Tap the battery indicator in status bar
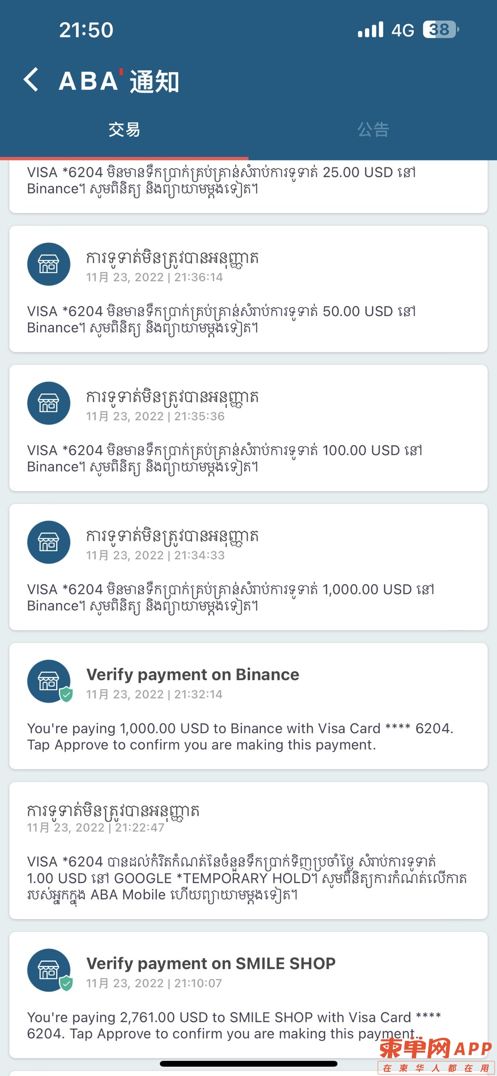This screenshot has width=497, height=1076. [441, 30]
